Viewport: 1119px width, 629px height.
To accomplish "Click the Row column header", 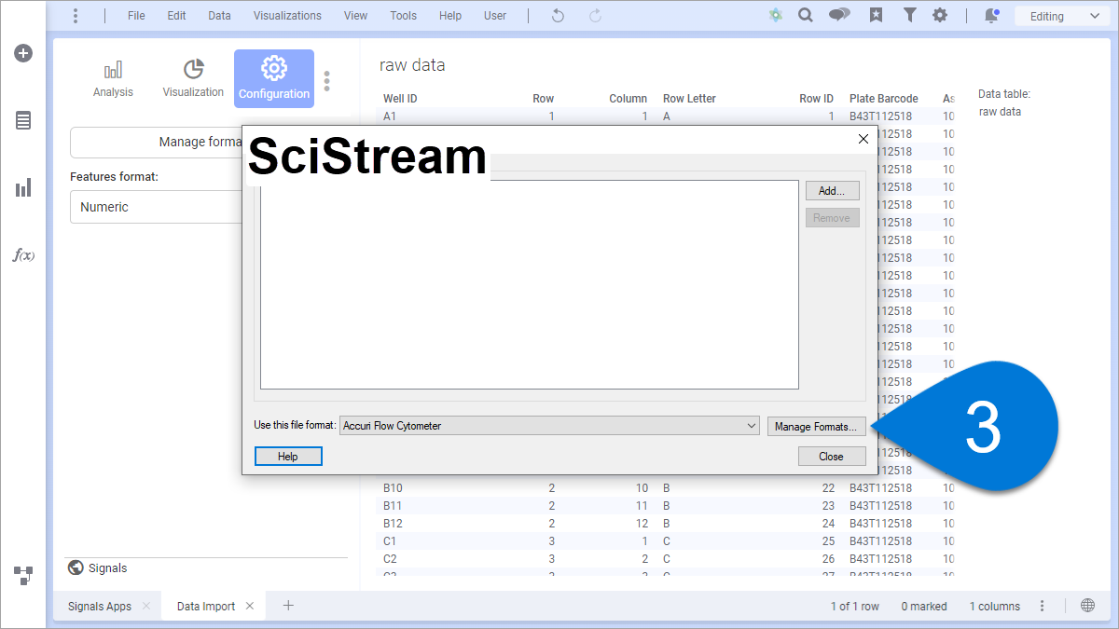I will coord(543,99).
